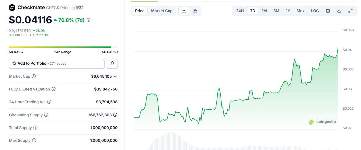
Task: Click info icon beside Fully Diluted Valuation
Action: [53, 89]
